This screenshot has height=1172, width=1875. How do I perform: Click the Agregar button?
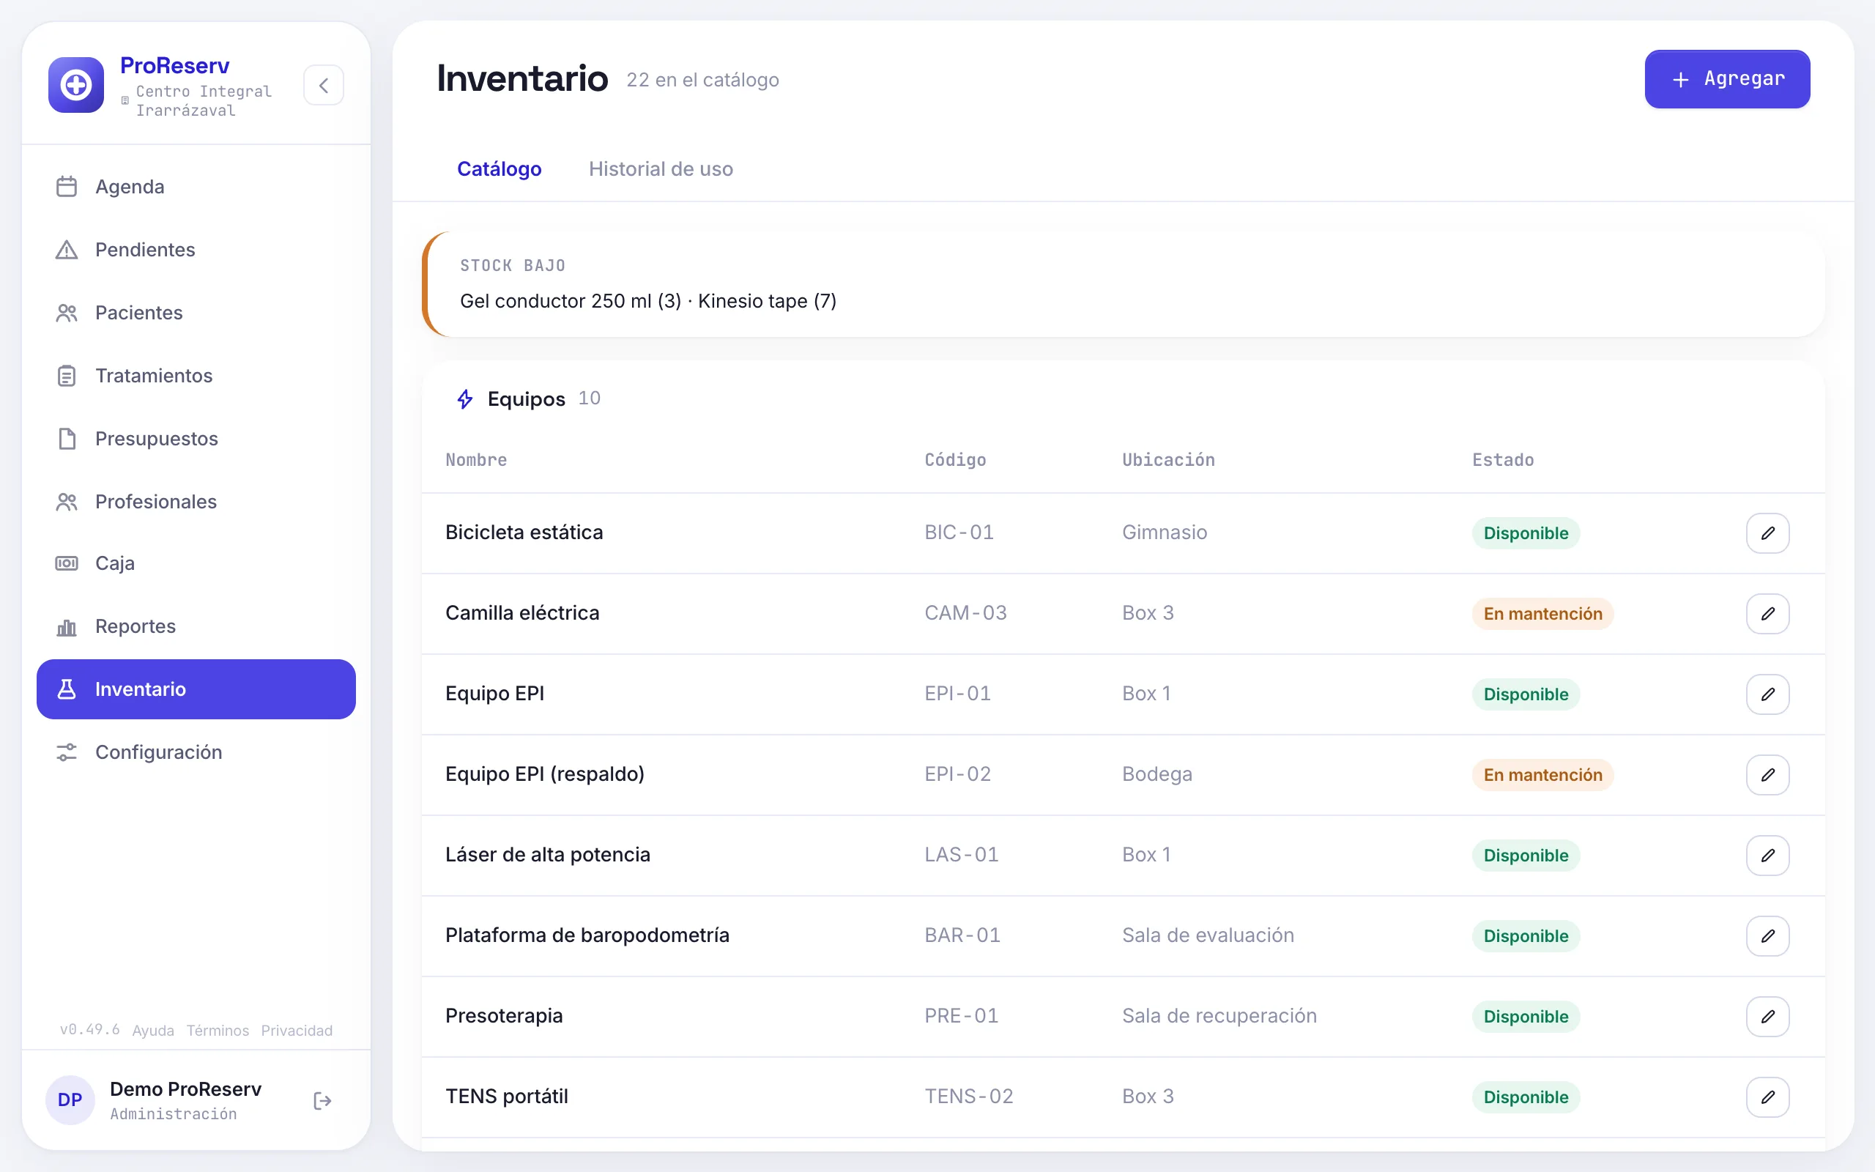pos(1727,79)
